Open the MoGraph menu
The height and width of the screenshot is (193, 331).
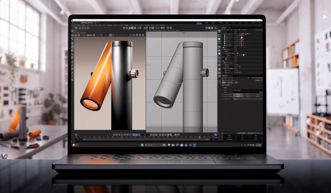[x=110, y=25]
